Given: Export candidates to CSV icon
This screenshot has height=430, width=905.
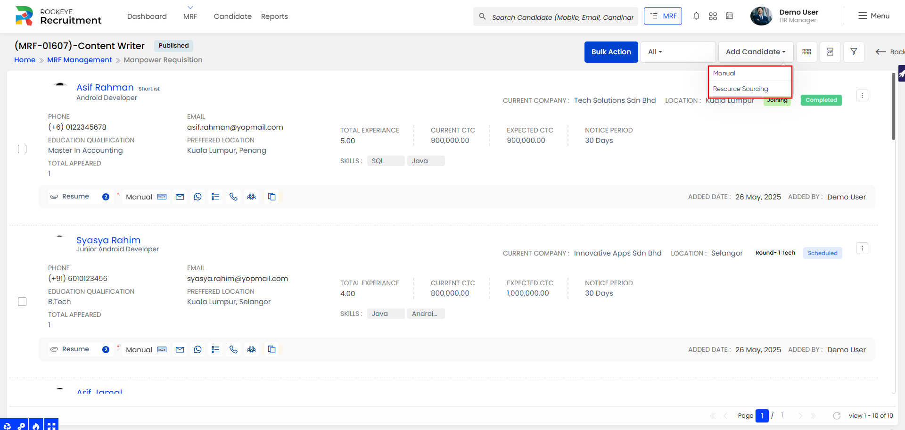Looking at the screenshot, I should click(x=830, y=52).
